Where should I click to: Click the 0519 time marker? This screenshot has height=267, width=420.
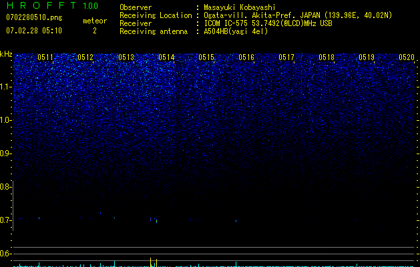click(x=367, y=57)
